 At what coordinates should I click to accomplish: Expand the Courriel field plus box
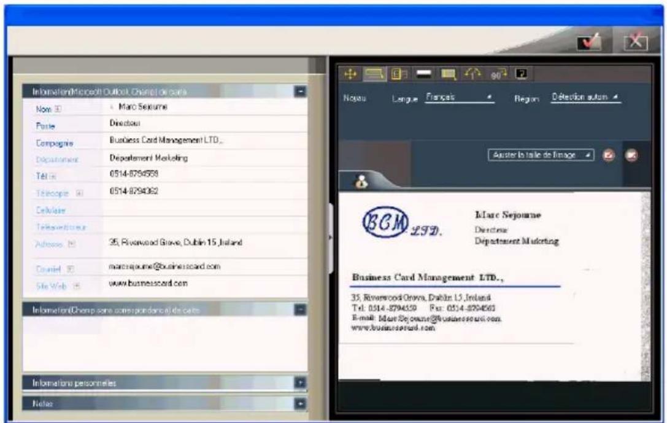[x=70, y=269]
